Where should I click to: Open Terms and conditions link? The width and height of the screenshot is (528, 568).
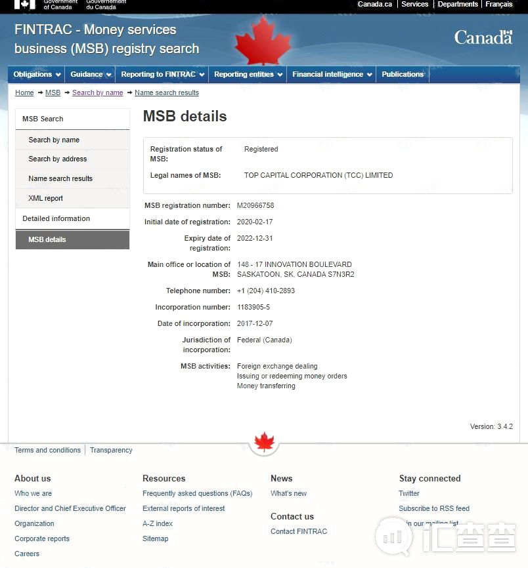(x=47, y=450)
